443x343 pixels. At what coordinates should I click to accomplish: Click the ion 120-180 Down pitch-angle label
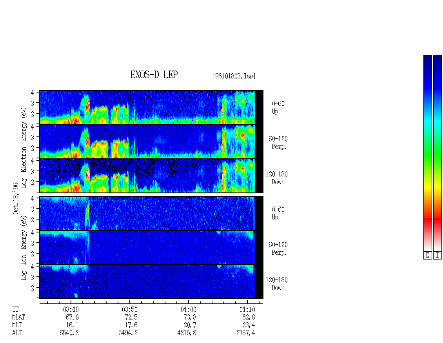coord(277,284)
